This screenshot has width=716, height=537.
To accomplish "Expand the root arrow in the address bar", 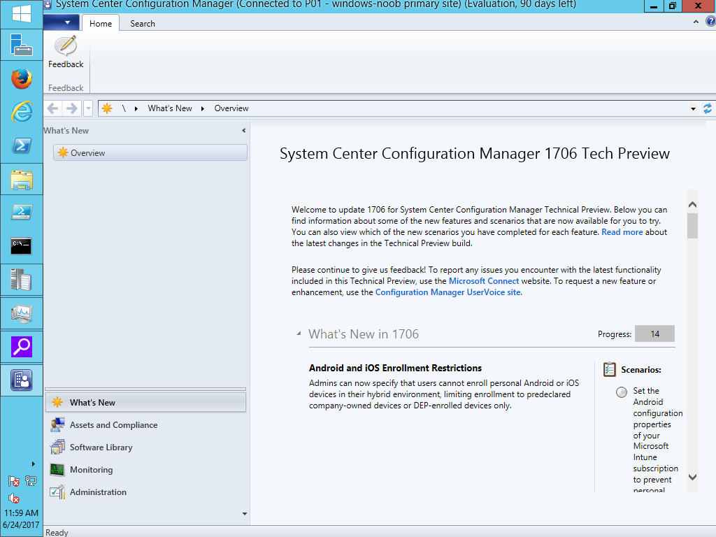I will tap(136, 108).
